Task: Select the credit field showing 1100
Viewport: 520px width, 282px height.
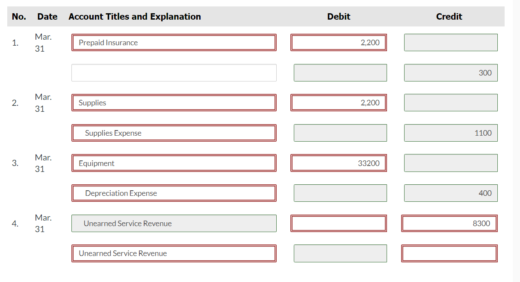Action: pos(450,133)
